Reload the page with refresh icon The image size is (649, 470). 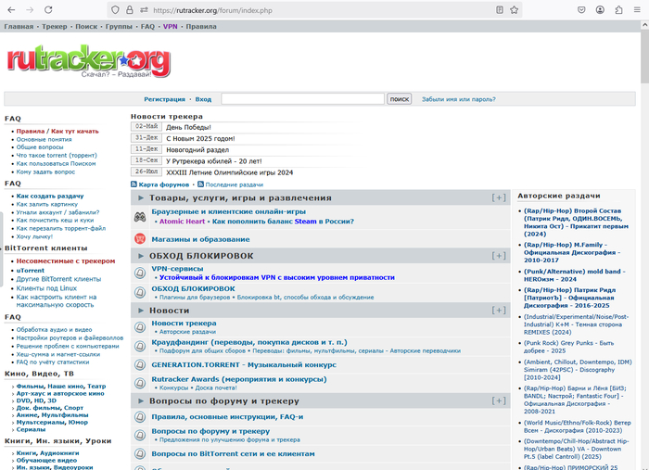[x=48, y=10]
